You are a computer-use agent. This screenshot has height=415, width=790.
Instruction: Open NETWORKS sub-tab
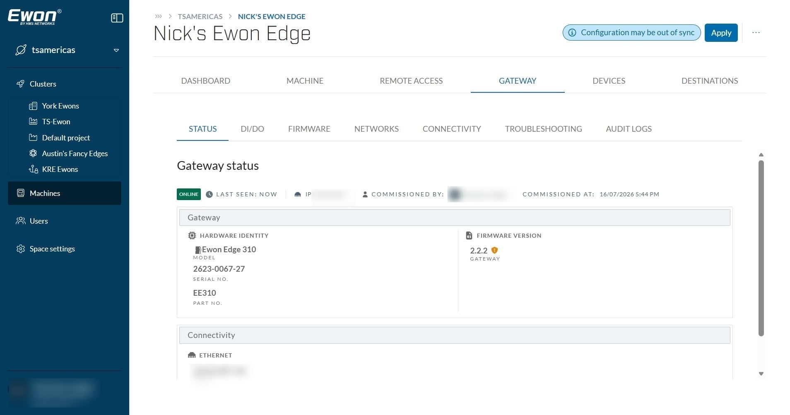[376, 129]
